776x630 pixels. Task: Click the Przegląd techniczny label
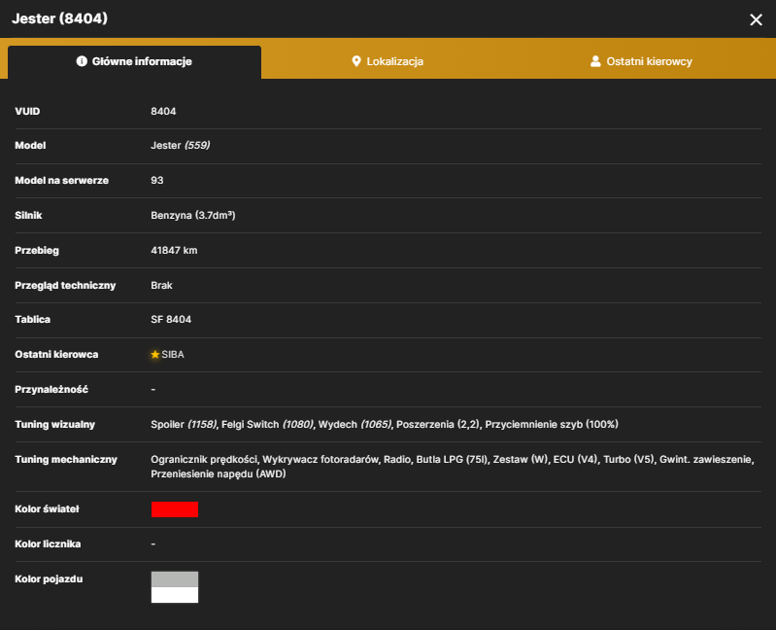click(x=65, y=285)
